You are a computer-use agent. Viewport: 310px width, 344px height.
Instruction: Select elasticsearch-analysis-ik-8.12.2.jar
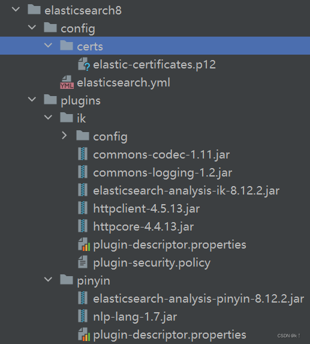tap(186, 190)
